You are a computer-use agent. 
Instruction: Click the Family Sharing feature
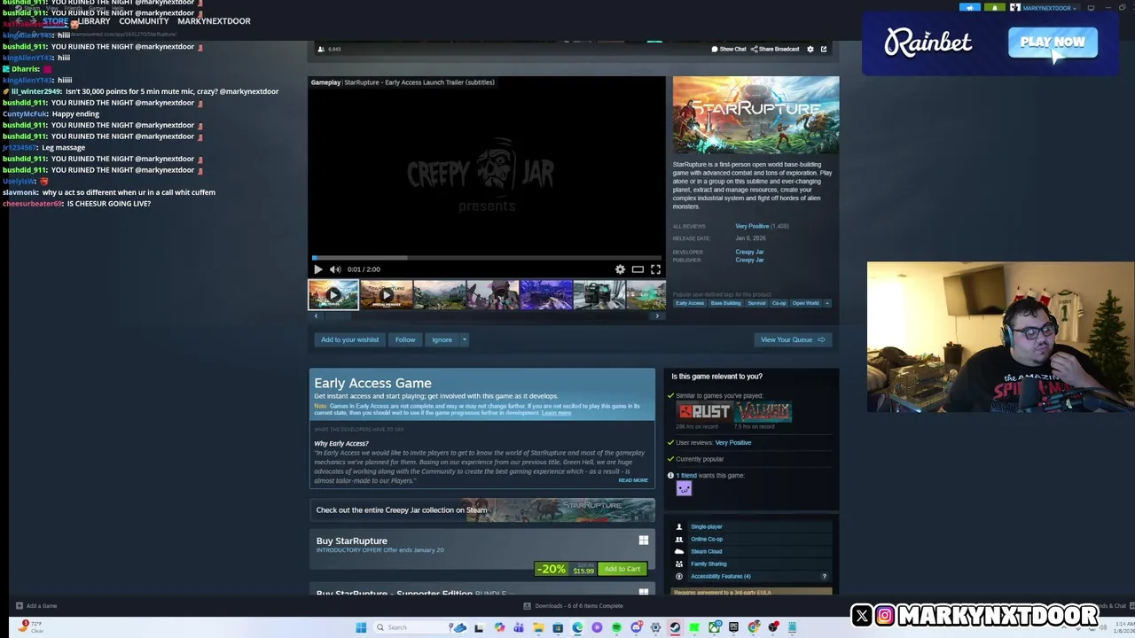708,564
